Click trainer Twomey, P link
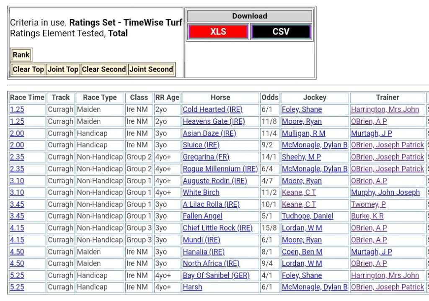429x301 pixels. pos(368,205)
